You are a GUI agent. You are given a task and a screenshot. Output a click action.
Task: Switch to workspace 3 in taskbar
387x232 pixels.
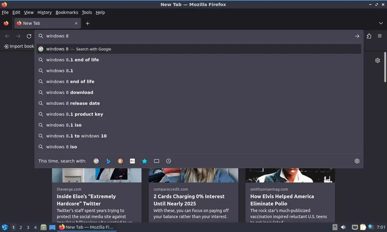coord(28,227)
